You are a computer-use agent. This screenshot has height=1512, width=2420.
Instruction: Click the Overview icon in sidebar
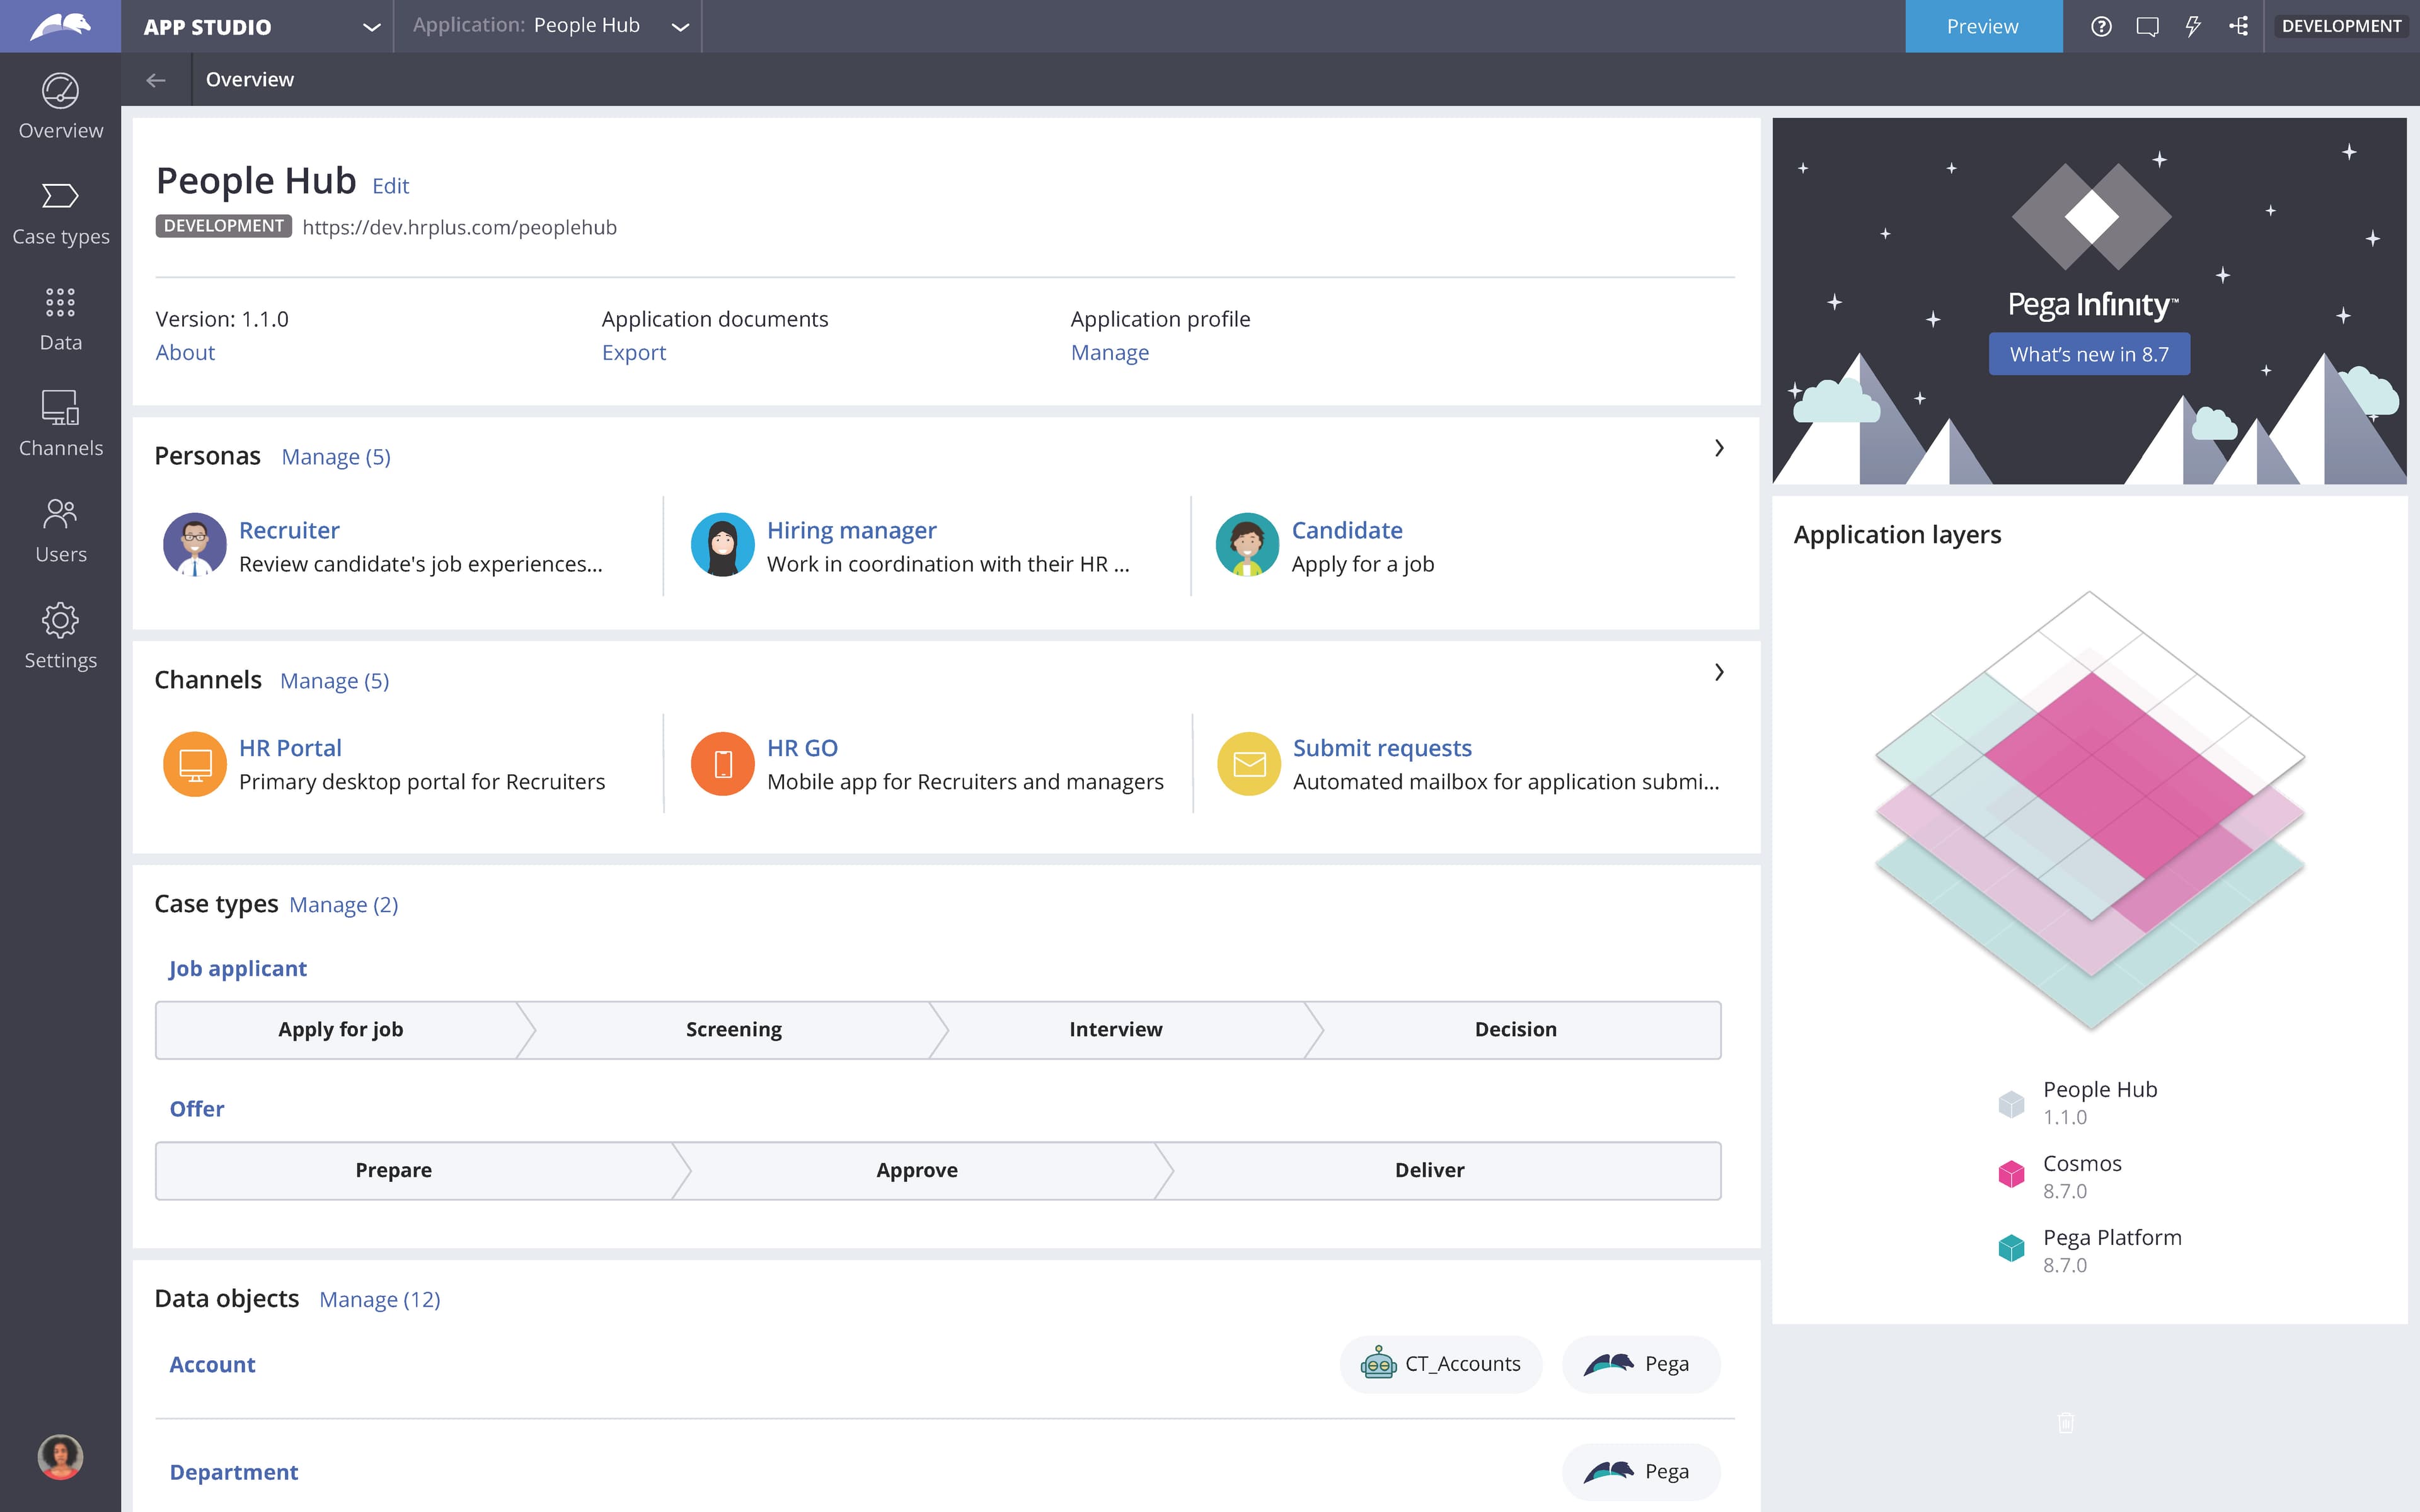(60, 105)
